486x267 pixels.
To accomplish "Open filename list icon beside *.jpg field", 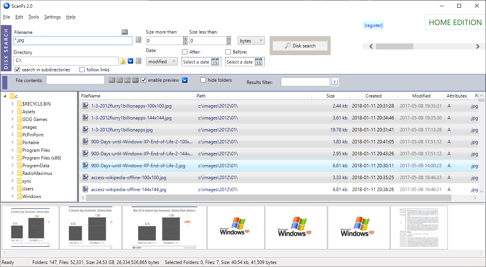I will click(139, 40).
